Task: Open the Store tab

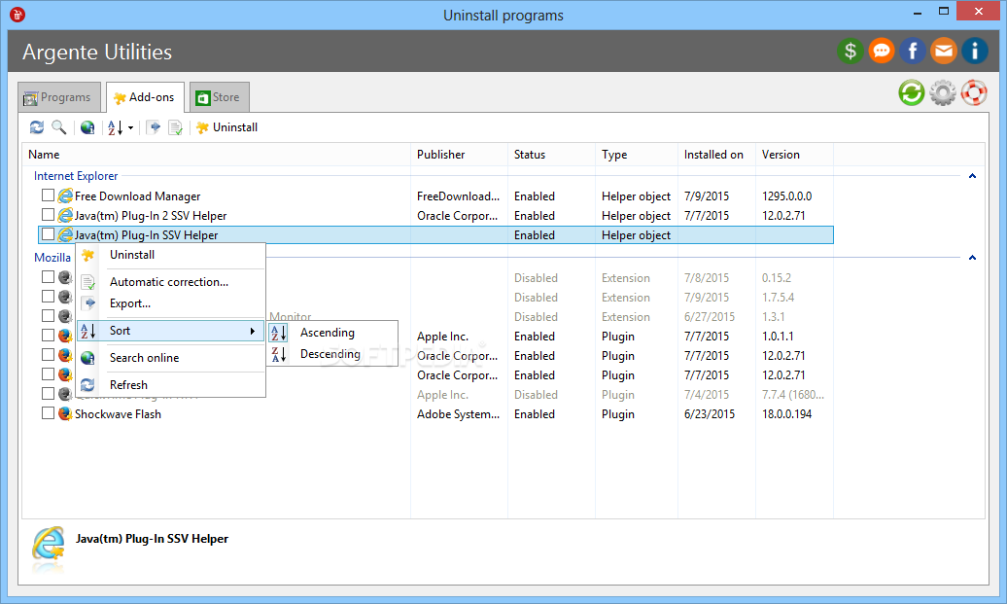Action: pyautogui.click(x=219, y=97)
